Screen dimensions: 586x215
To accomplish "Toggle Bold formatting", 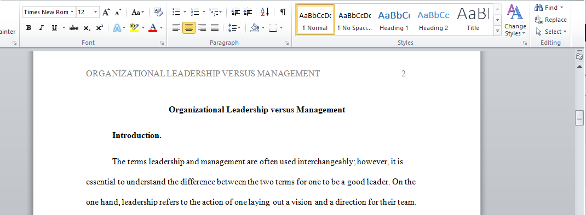I will tap(29, 28).
